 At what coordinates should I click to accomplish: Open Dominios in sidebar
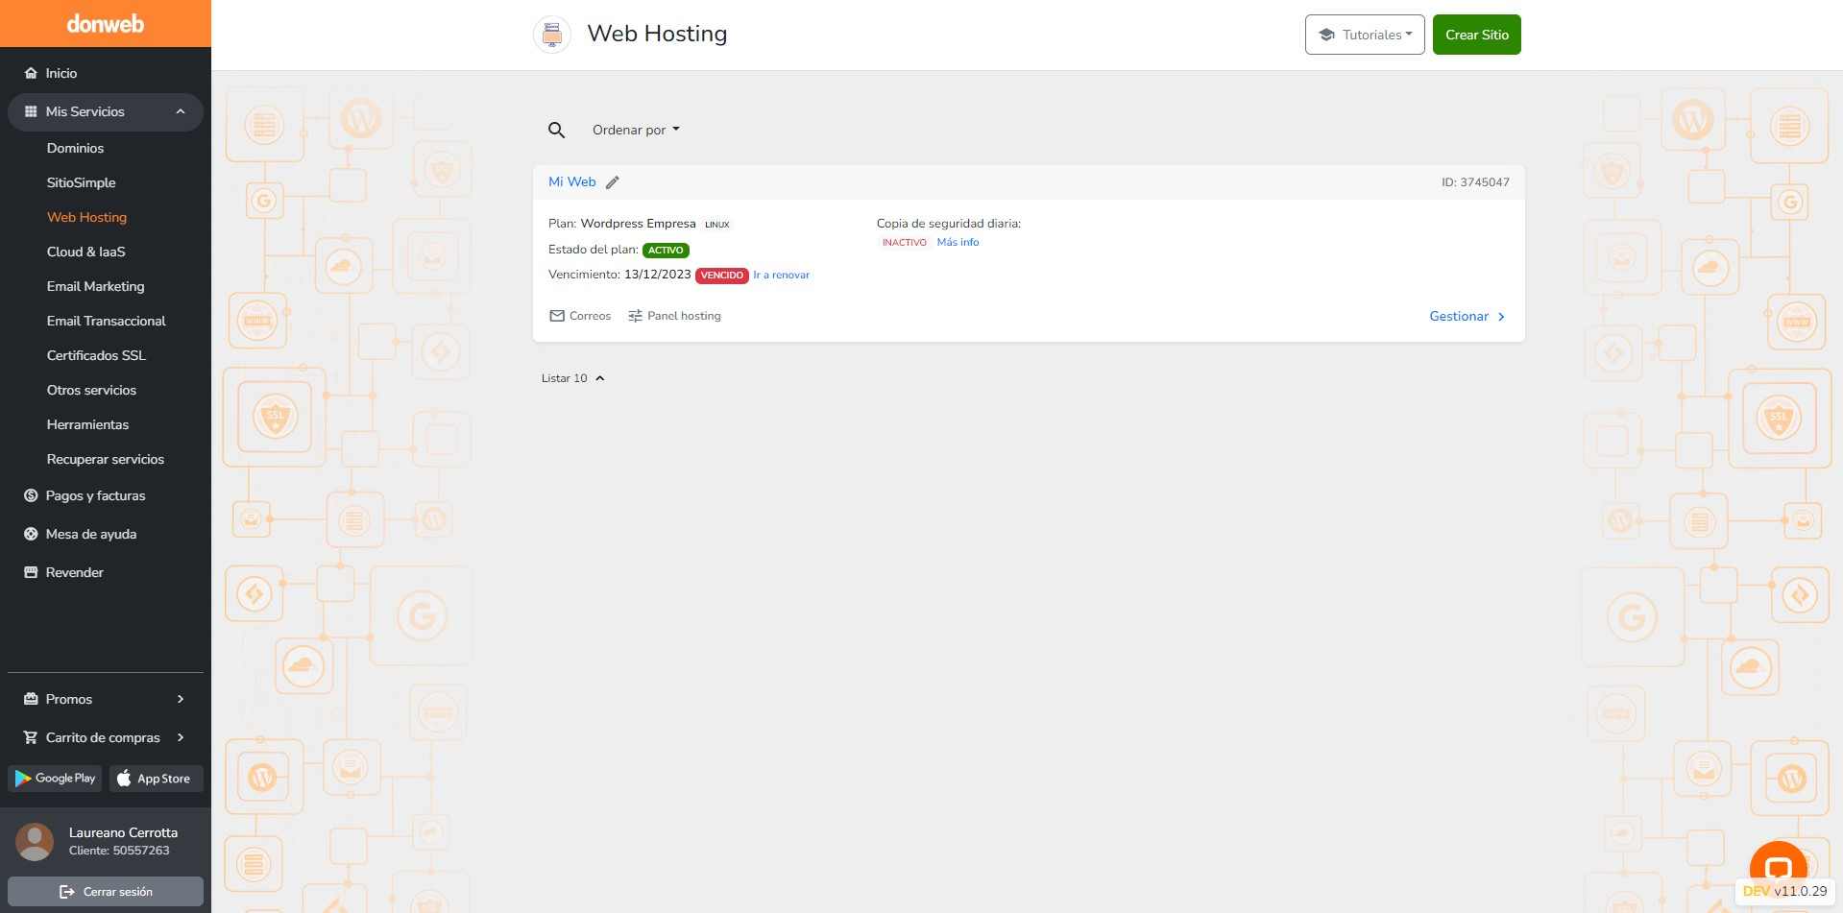(75, 148)
